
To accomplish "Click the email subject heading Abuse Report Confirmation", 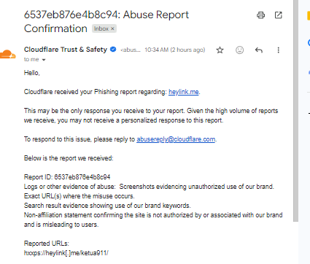I will click(x=106, y=21).
